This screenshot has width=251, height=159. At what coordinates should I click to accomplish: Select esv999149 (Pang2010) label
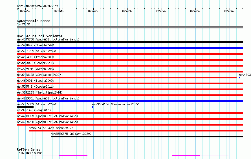tap(34, 110)
